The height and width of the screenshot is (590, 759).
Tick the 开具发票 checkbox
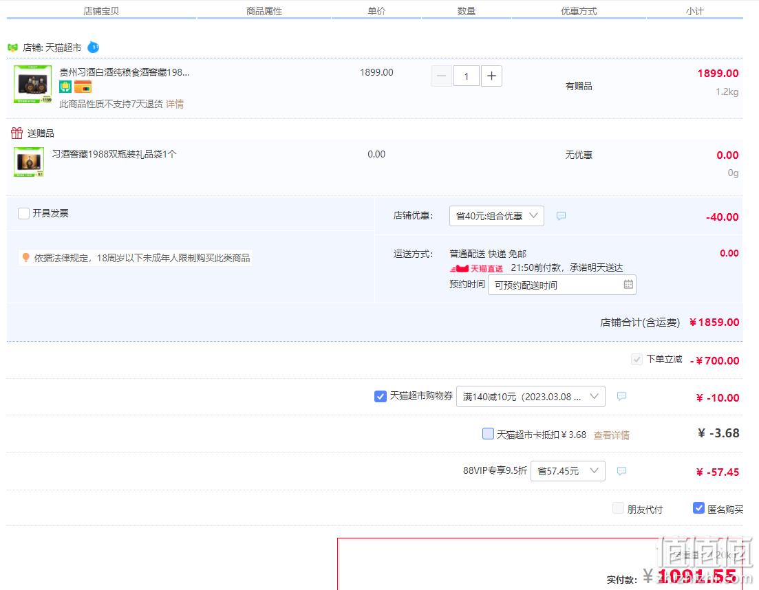coord(23,213)
